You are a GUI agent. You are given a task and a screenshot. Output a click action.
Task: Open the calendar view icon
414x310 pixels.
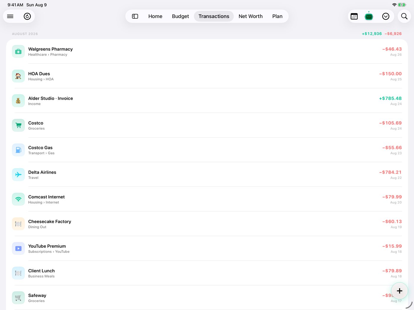click(354, 16)
